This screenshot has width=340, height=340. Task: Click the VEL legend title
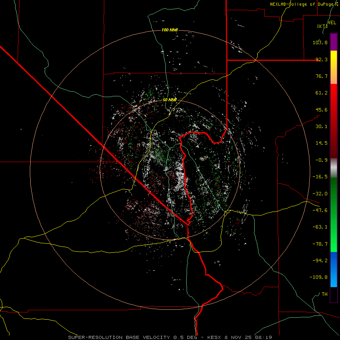point(332,23)
